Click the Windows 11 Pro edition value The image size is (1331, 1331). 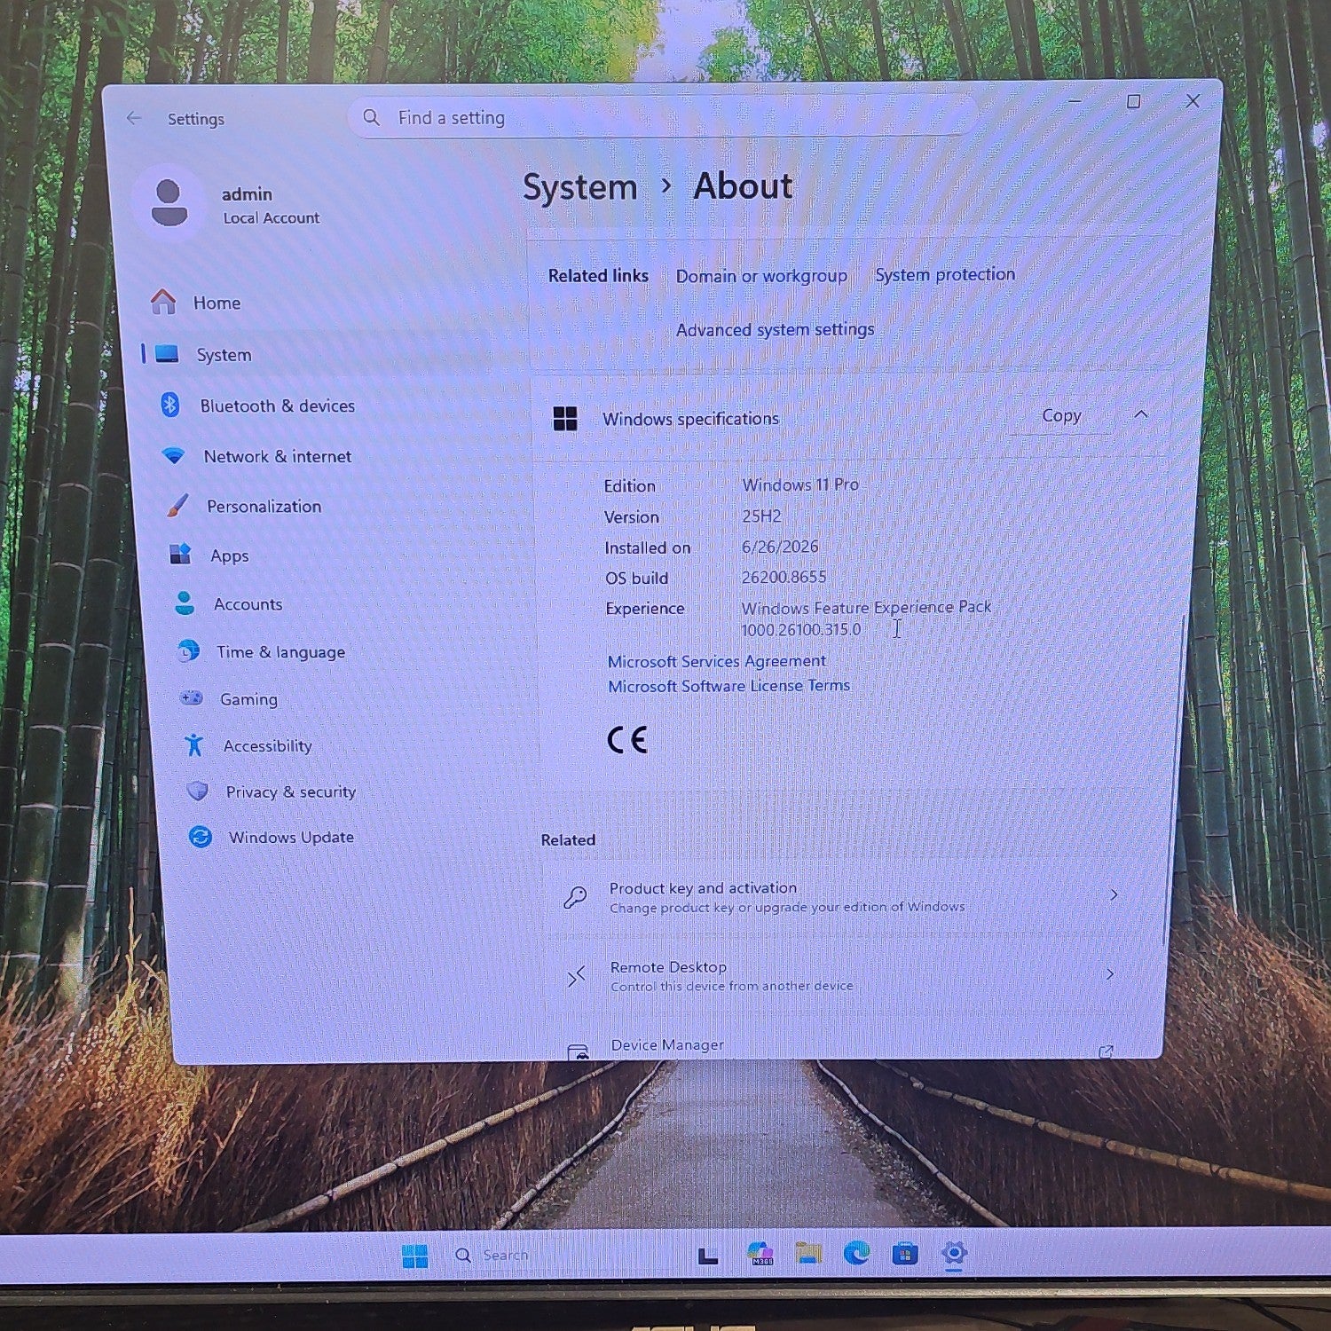click(x=800, y=484)
